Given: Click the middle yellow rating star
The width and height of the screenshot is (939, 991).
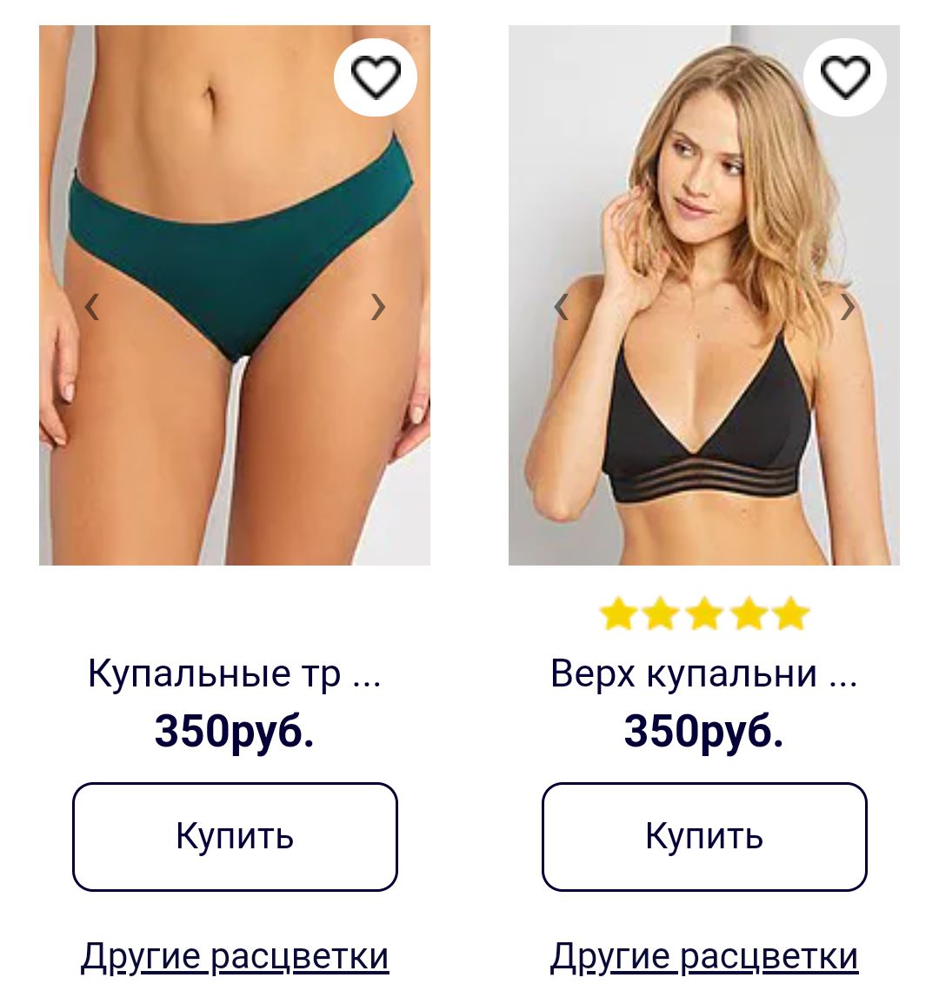Looking at the screenshot, I should click(x=704, y=614).
